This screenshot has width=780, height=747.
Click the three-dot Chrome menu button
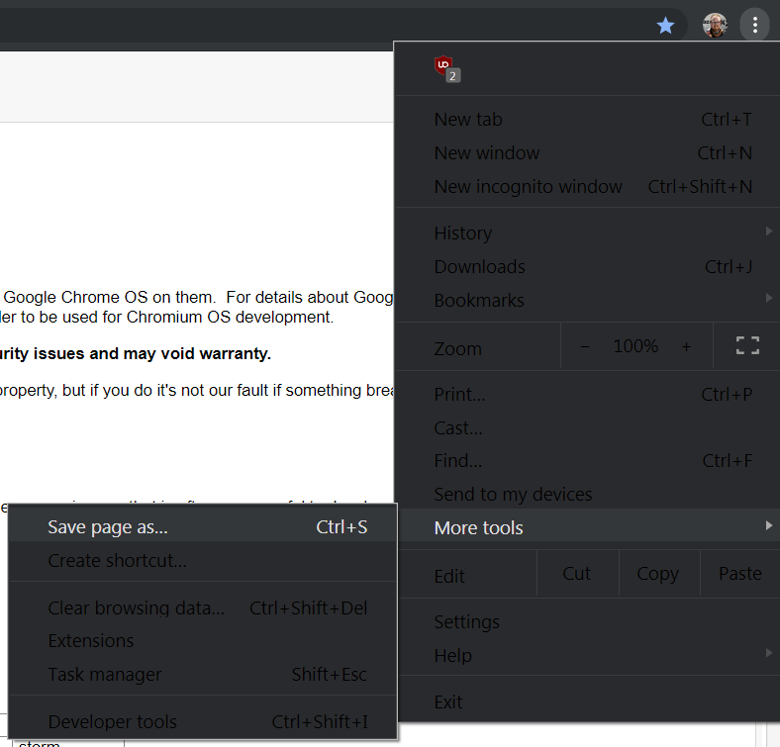(755, 26)
